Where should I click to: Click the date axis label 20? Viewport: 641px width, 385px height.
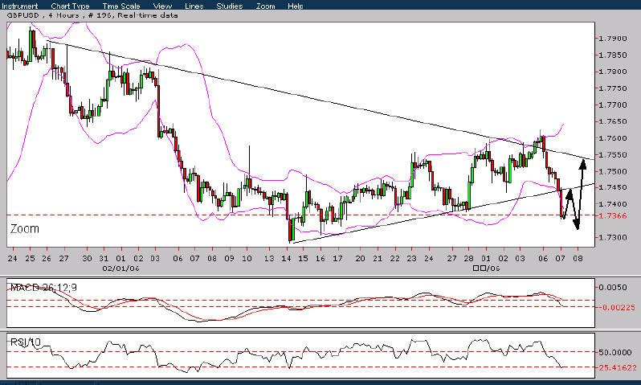tap(360, 259)
